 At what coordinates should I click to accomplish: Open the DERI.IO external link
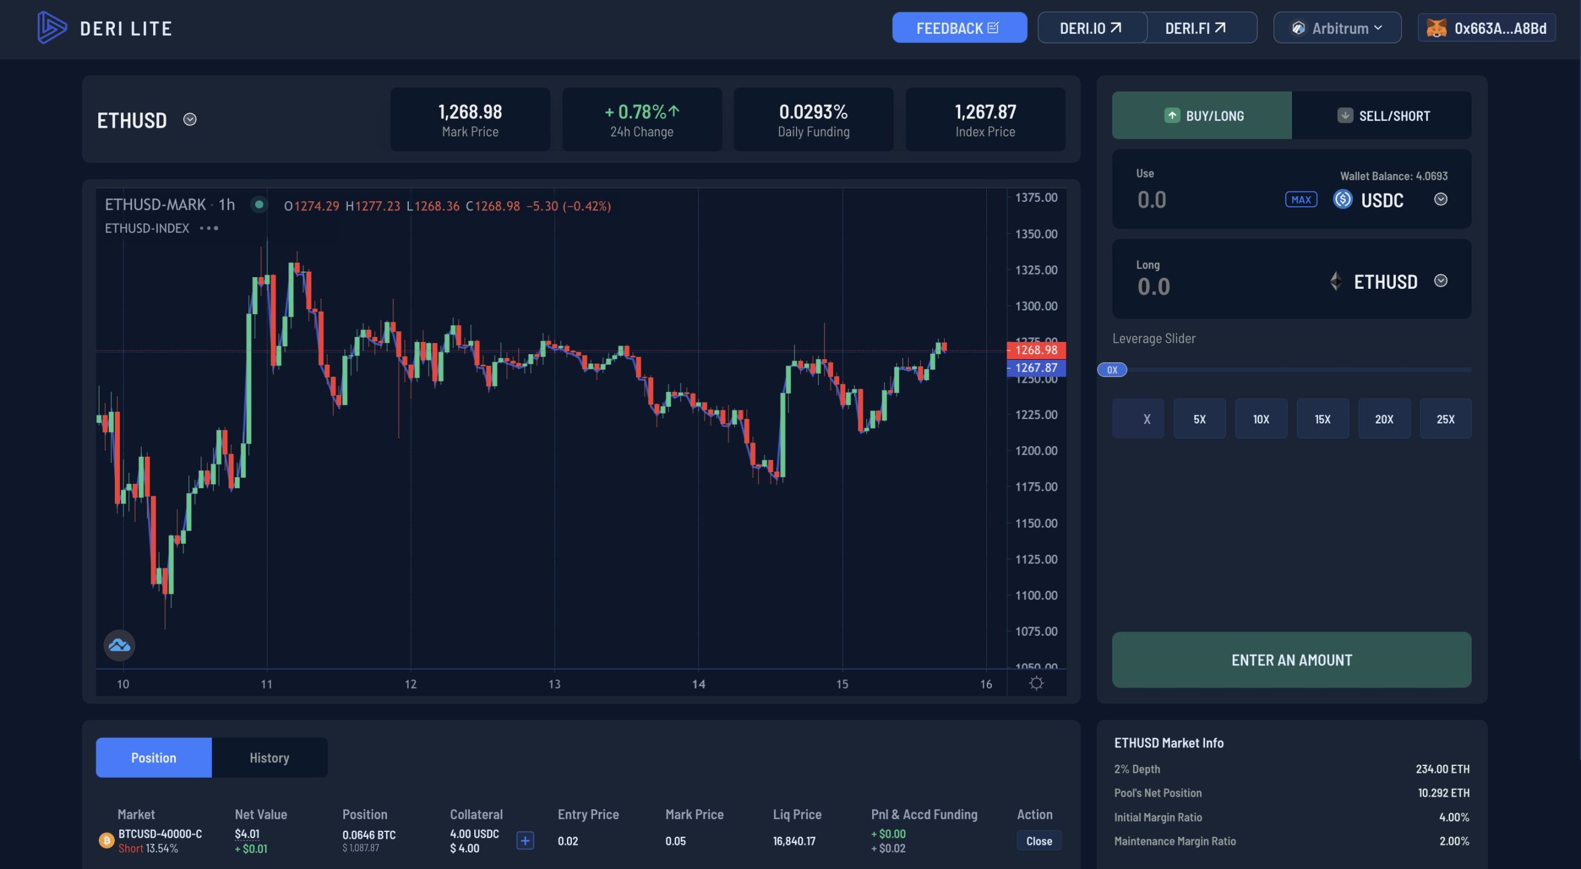1092,28
